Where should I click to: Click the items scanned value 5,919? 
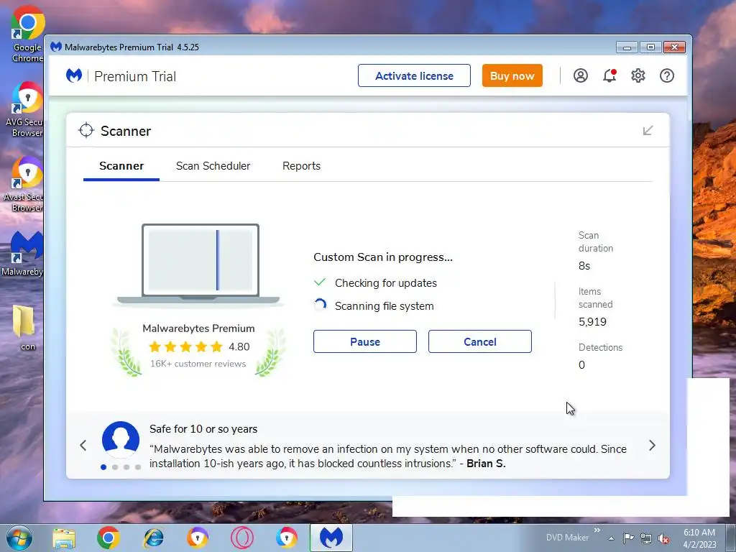592,322
